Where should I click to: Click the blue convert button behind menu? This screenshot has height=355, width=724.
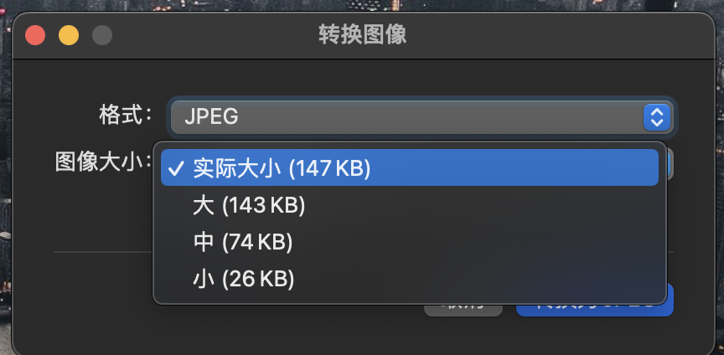(595, 311)
